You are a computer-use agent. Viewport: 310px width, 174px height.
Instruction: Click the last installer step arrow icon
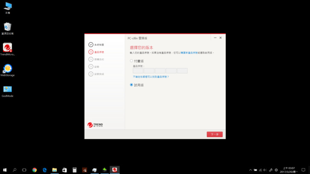(x=91, y=74)
